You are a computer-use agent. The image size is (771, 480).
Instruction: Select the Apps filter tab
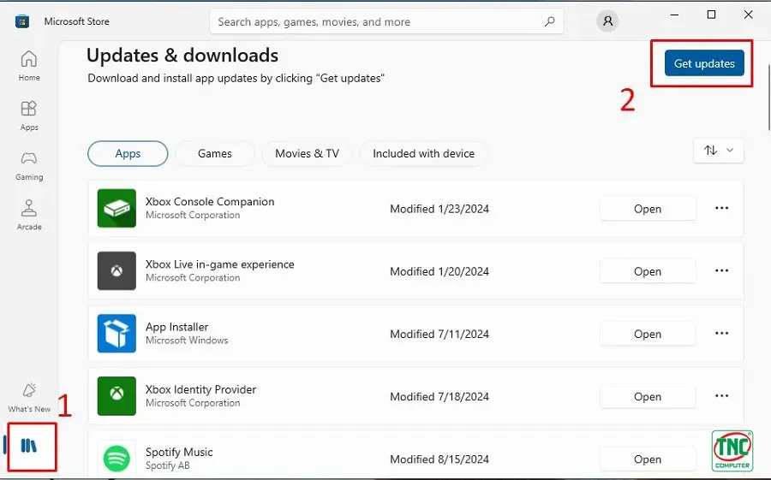click(128, 153)
